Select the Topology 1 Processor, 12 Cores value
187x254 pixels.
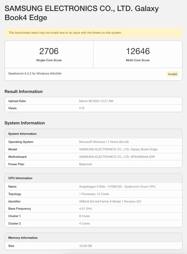[94, 194]
